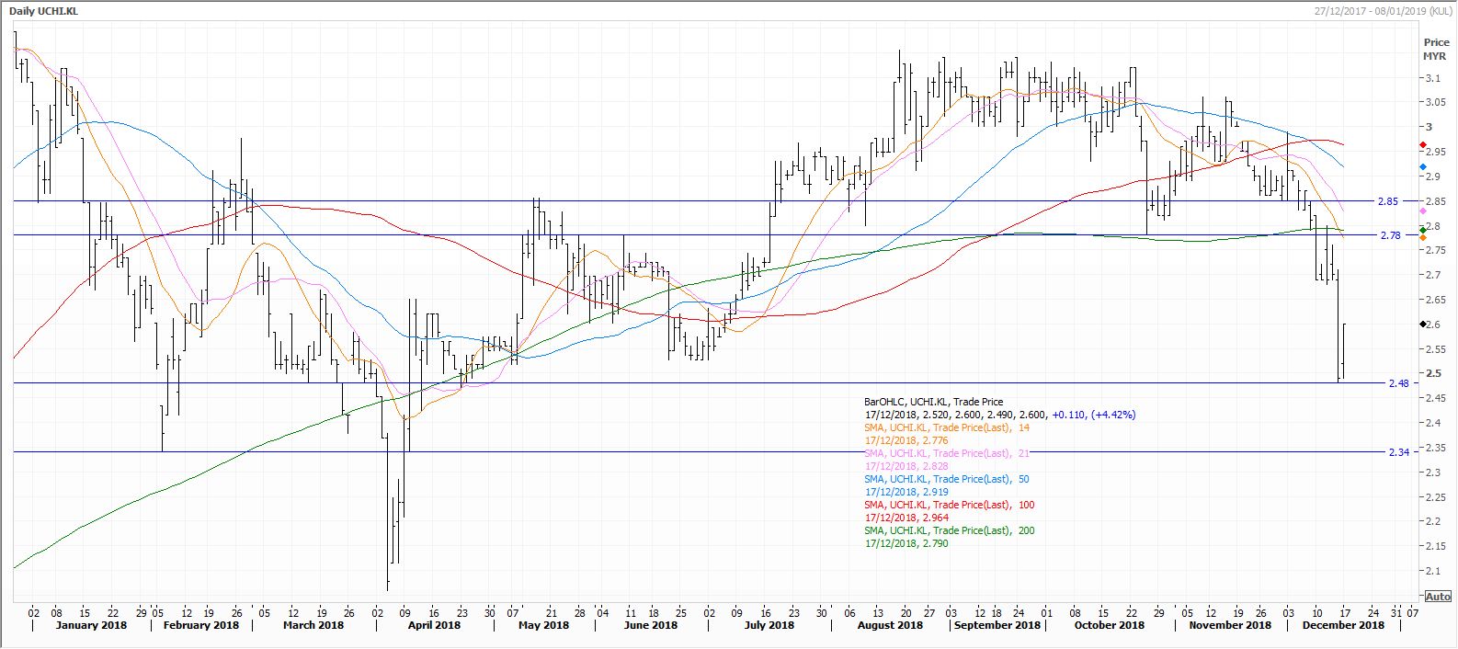Click the Daily UCHI.KL chart title
Image resolution: width=1458 pixels, height=649 pixels.
(42, 9)
